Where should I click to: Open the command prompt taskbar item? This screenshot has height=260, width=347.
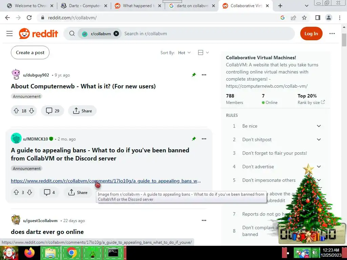pos(113,253)
